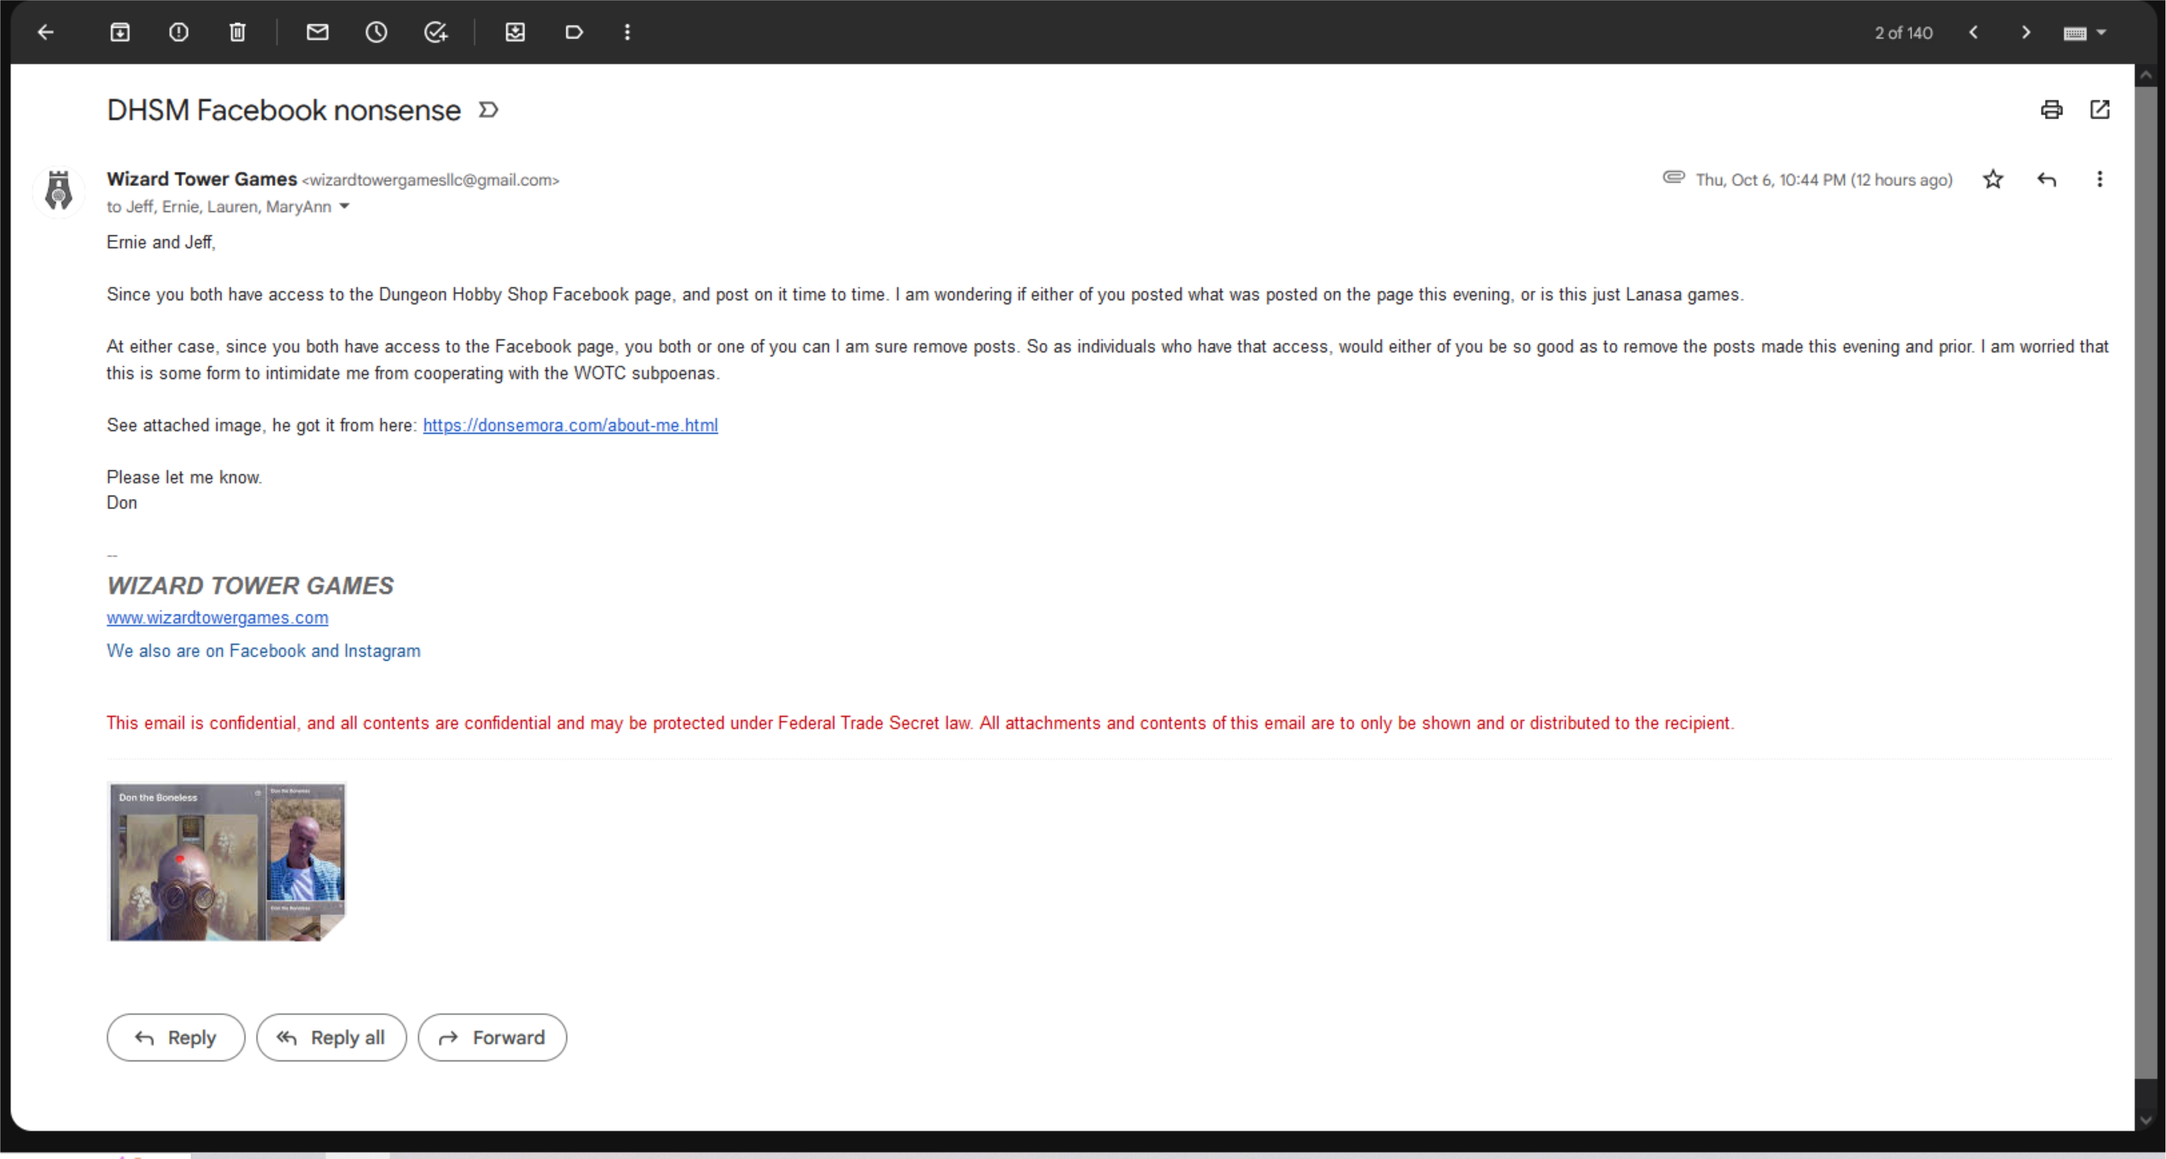
Task: Open email in new window
Action: (x=2100, y=109)
